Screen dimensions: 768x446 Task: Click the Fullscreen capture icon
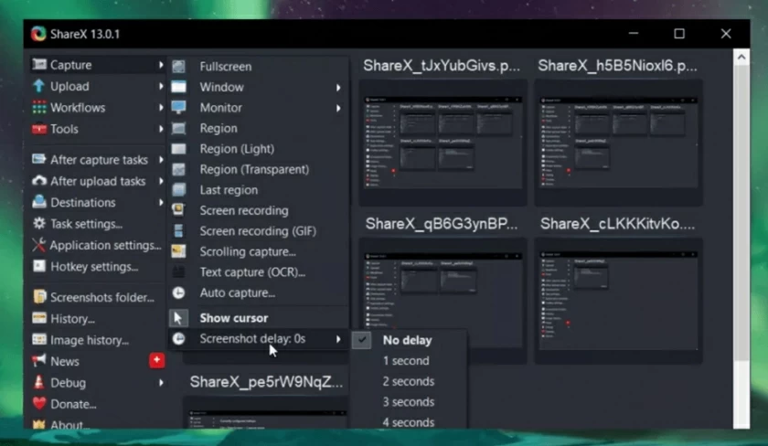180,67
